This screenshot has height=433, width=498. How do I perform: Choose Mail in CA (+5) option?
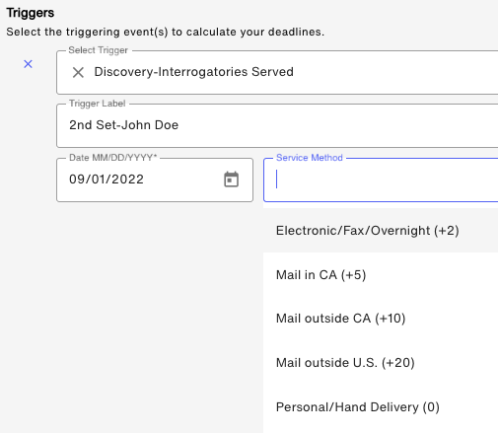click(x=381, y=275)
